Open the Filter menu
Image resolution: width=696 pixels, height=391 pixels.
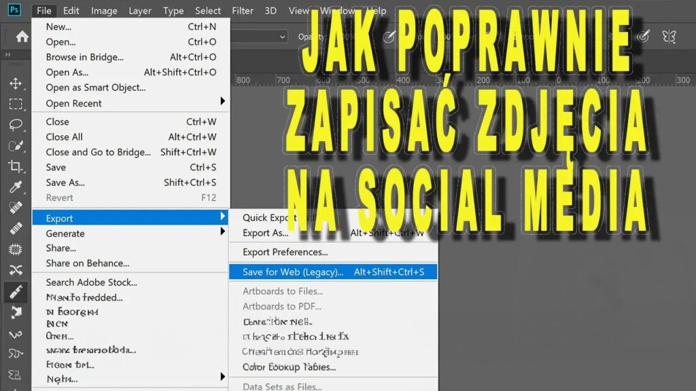tap(242, 10)
